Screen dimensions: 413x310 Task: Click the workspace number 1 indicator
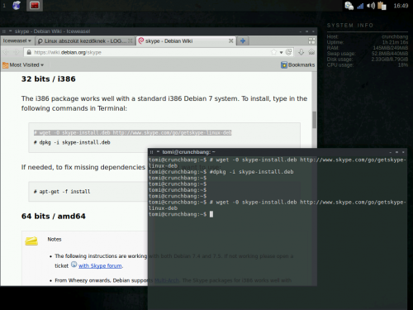click(4, 6)
